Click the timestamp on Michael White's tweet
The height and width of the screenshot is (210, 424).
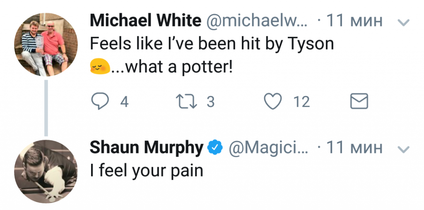pyautogui.click(x=355, y=21)
